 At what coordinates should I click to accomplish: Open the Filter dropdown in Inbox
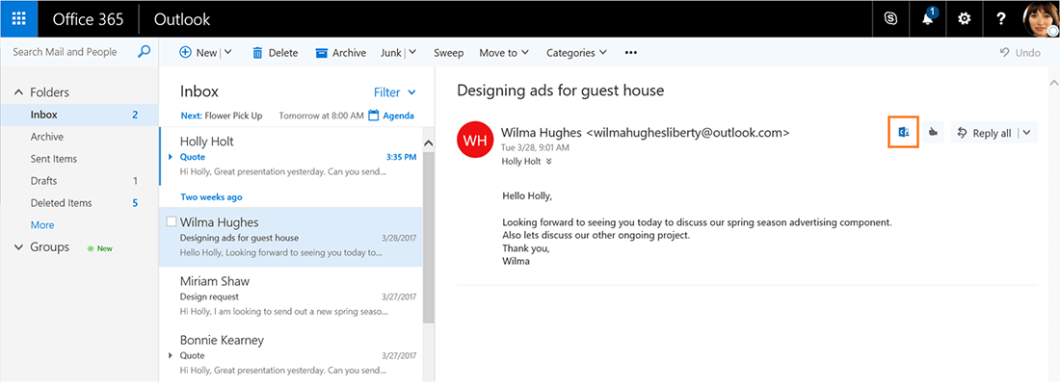click(394, 92)
